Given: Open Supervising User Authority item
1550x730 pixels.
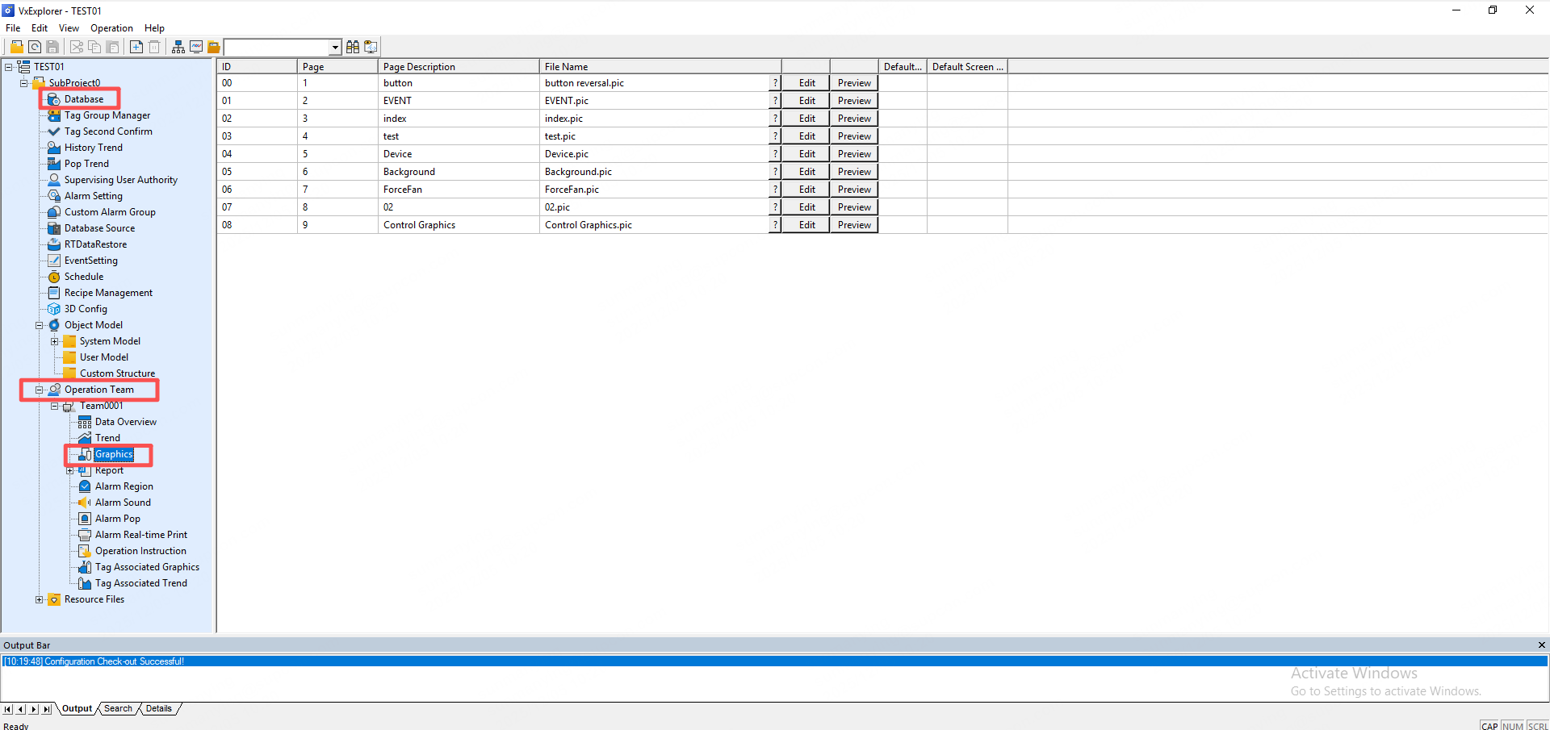Looking at the screenshot, I should 120,180.
